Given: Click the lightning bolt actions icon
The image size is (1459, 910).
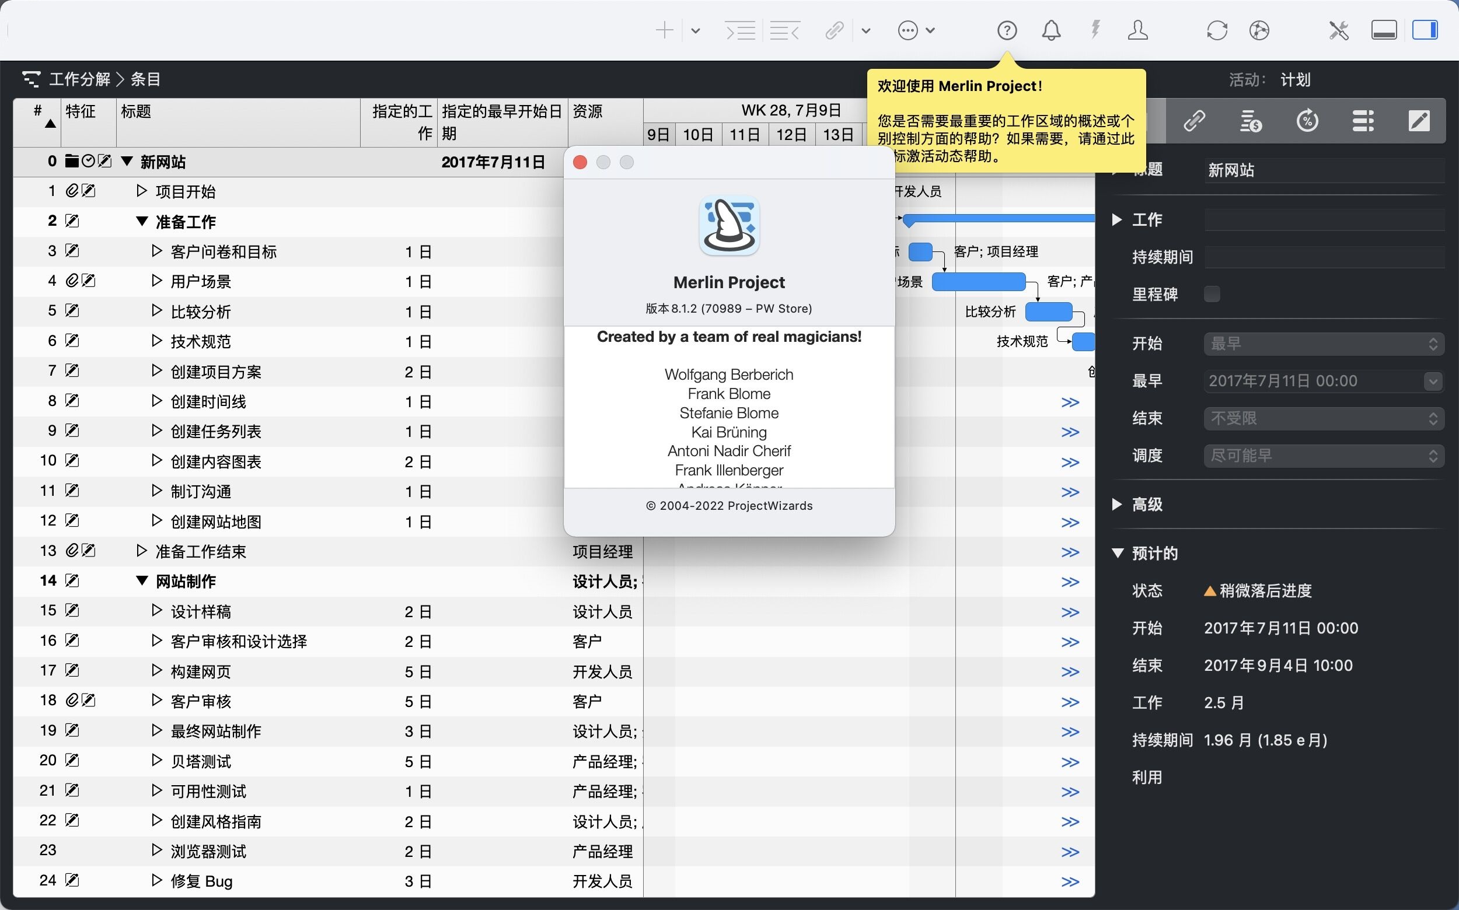Looking at the screenshot, I should (1095, 30).
